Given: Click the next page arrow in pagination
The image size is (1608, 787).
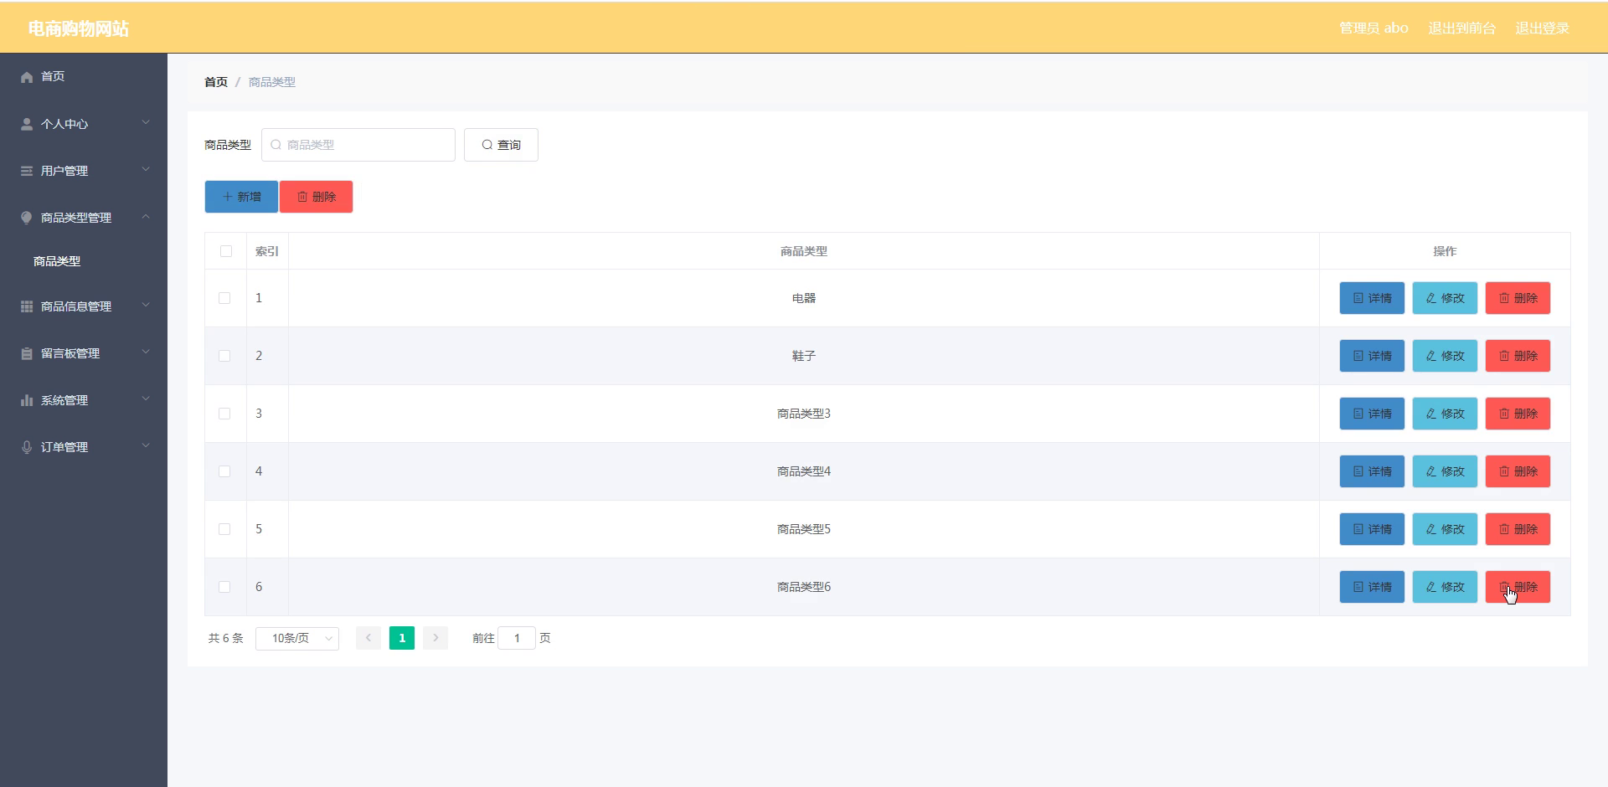Looking at the screenshot, I should click(435, 638).
